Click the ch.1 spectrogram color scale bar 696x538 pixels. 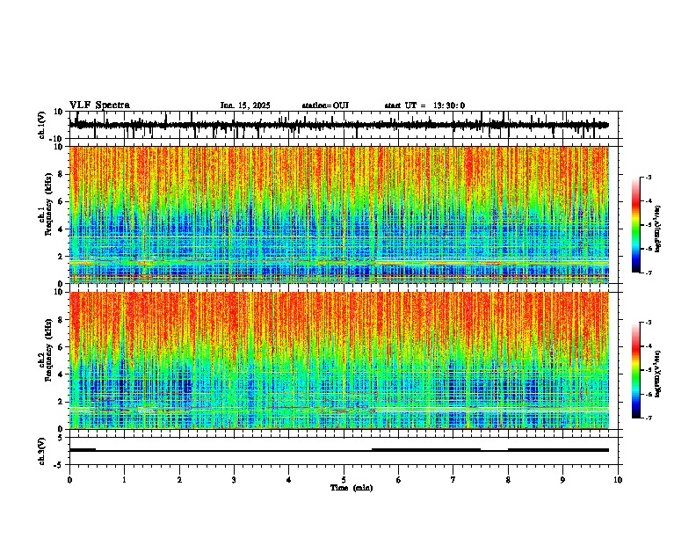(635, 225)
